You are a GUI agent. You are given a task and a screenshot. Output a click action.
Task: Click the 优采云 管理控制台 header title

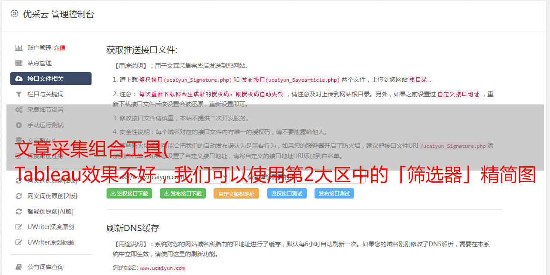pyautogui.click(x=58, y=14)
